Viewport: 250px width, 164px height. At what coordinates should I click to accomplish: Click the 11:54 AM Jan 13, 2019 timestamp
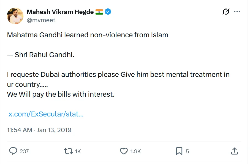pyautogui.click(x=39, y=130)
